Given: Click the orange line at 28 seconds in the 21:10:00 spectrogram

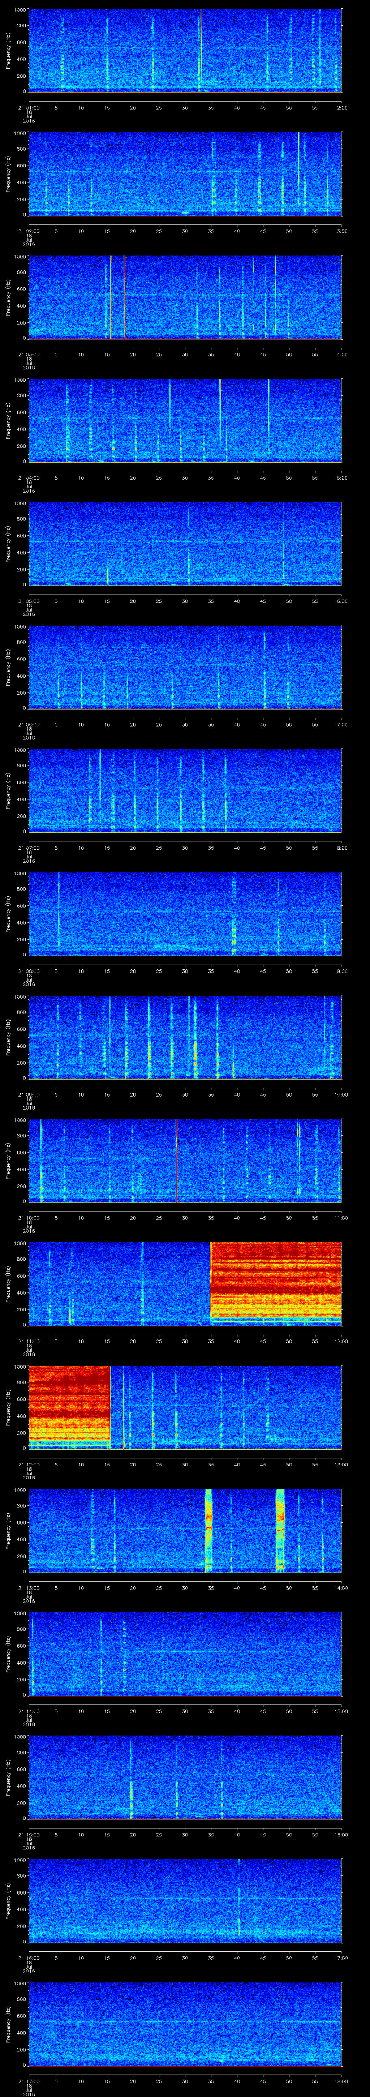Looking at the screenshot, I should pos(176,1161).
